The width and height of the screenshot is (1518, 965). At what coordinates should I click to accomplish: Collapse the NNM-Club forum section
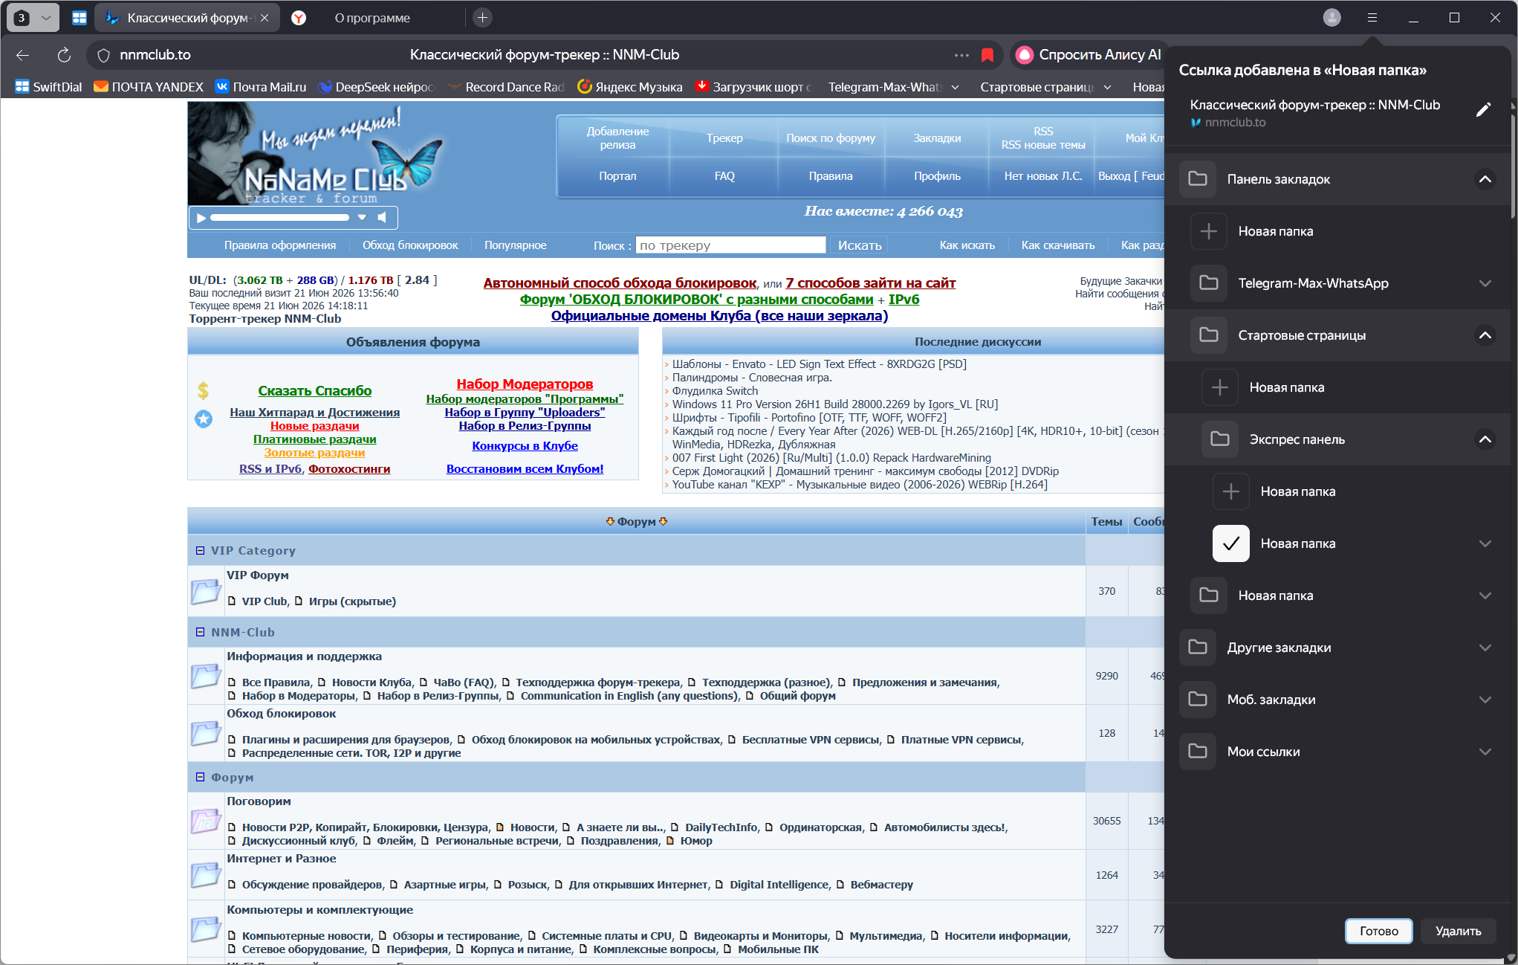(x=200, y=632)
